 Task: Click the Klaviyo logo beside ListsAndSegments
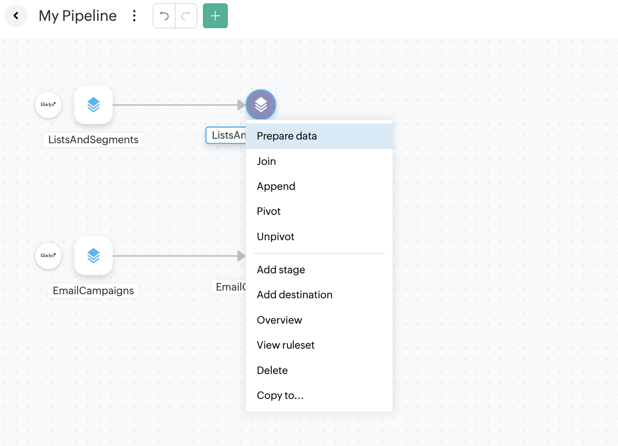(x=48, y=105)
